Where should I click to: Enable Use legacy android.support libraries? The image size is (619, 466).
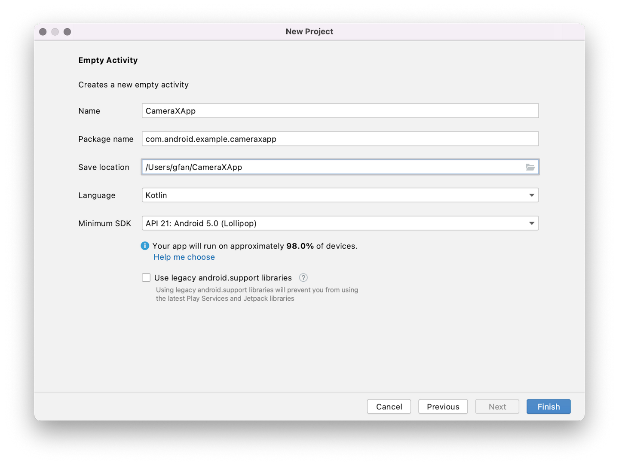click(146, 277)
